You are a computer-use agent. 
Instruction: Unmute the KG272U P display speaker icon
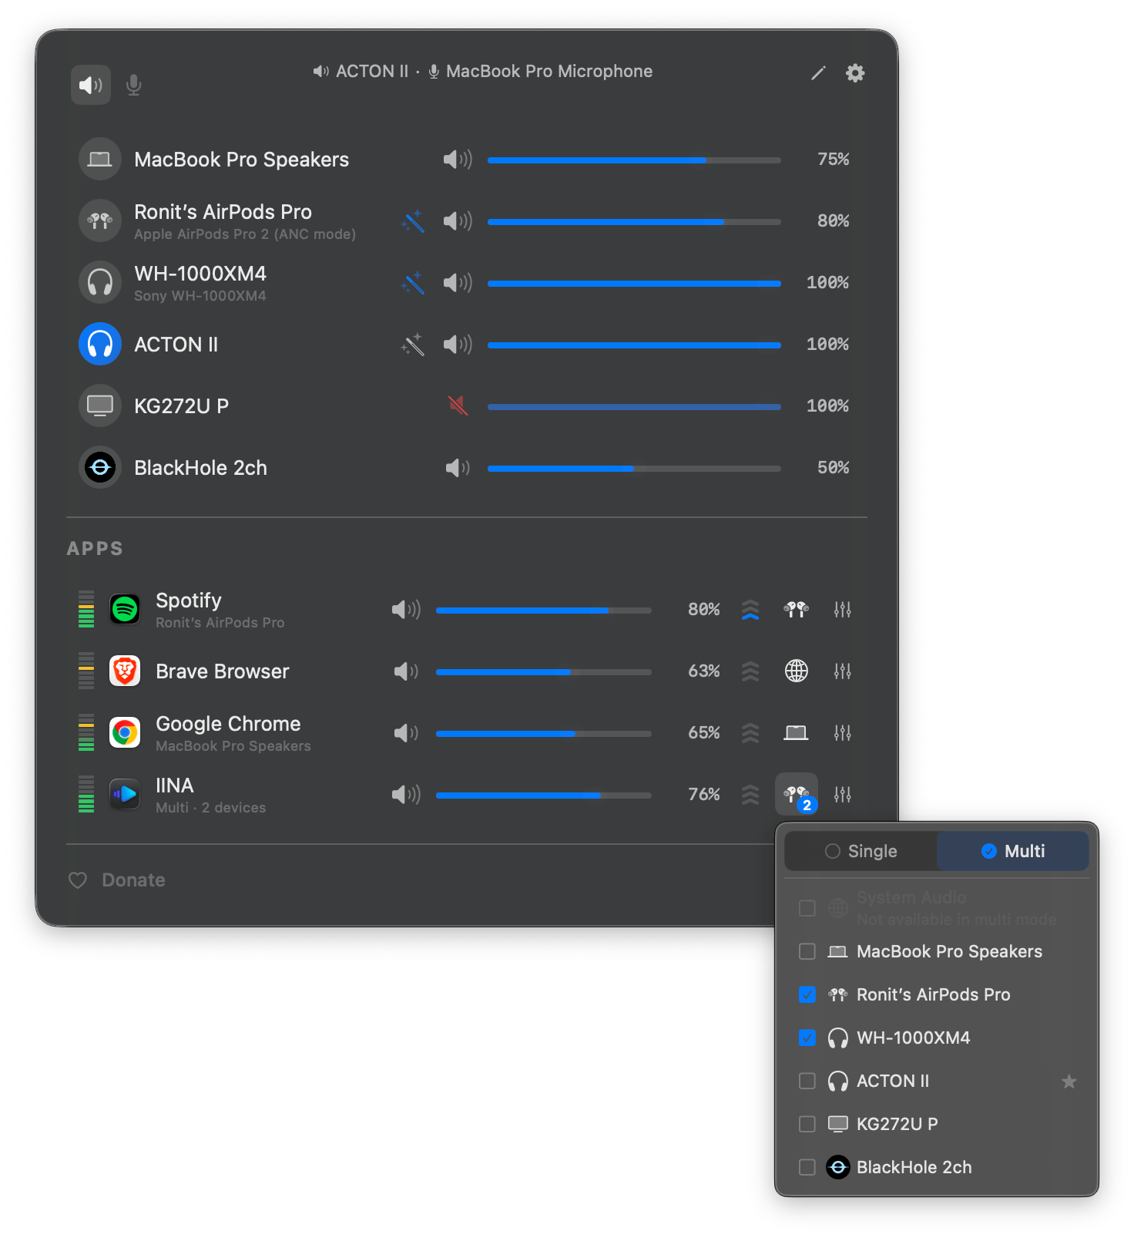click(458, 405)
